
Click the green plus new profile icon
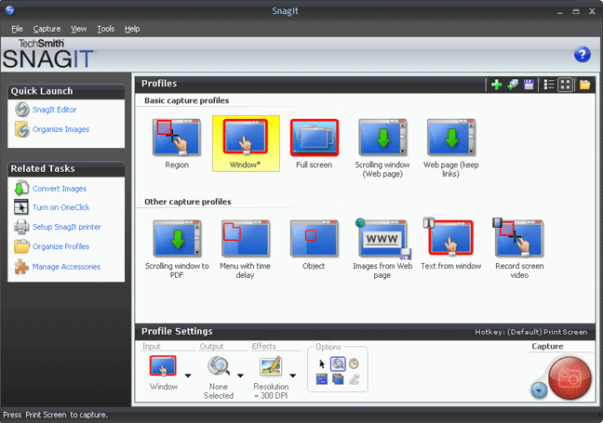[497, 85]
